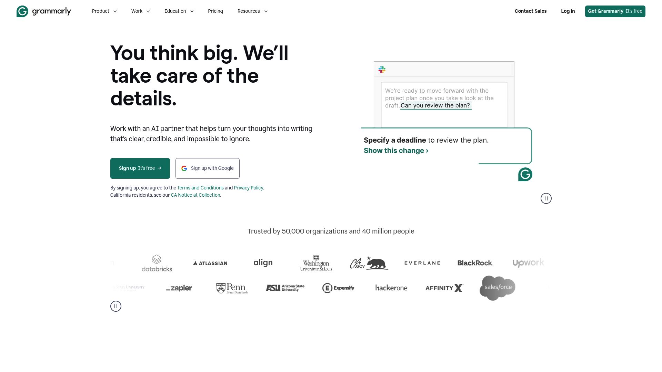Screen dimensions: 662x372
Task: Click 'Show this change' in the suggestion card
Action: (x=395, y=151)
